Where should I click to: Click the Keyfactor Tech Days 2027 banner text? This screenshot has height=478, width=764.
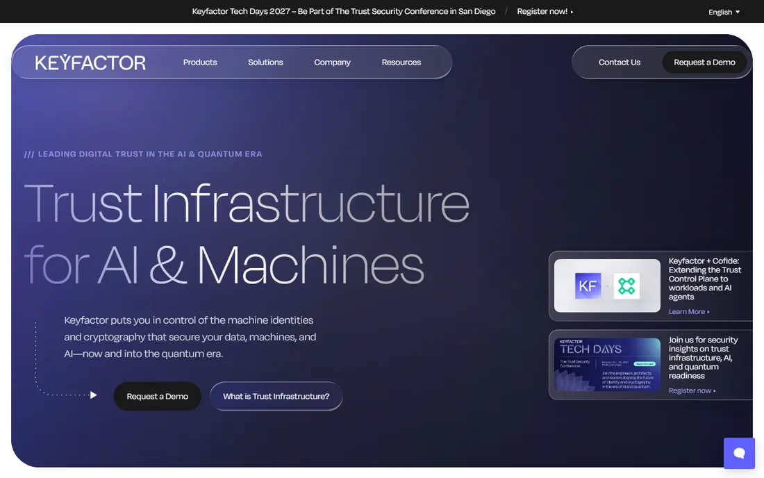pos(344,11)
